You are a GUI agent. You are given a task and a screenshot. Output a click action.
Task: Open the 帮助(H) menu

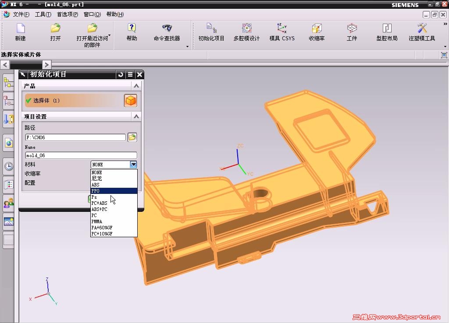[115, 14]
